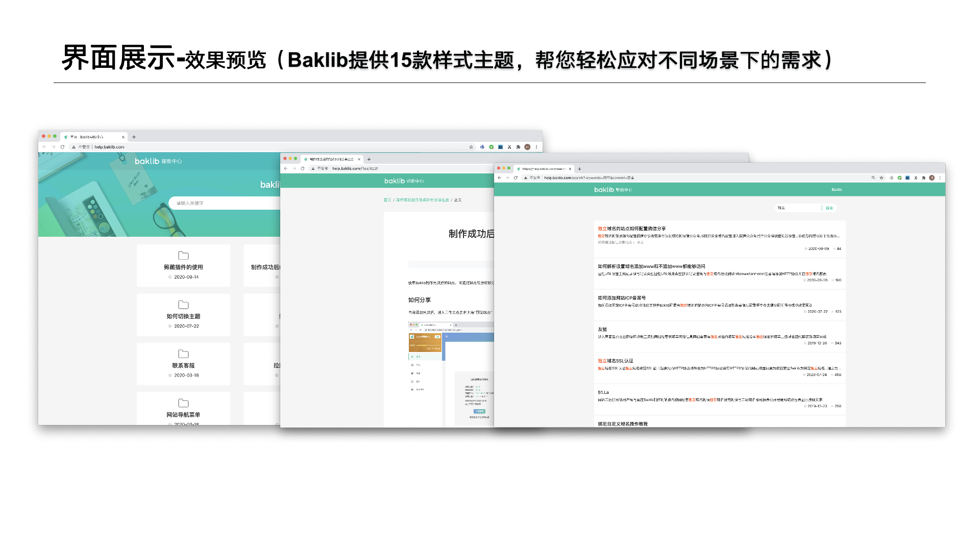The image size is (980, 551).
Task: Reload the help.baklib.com home page in the leftmost window
Action: point(62,147)
